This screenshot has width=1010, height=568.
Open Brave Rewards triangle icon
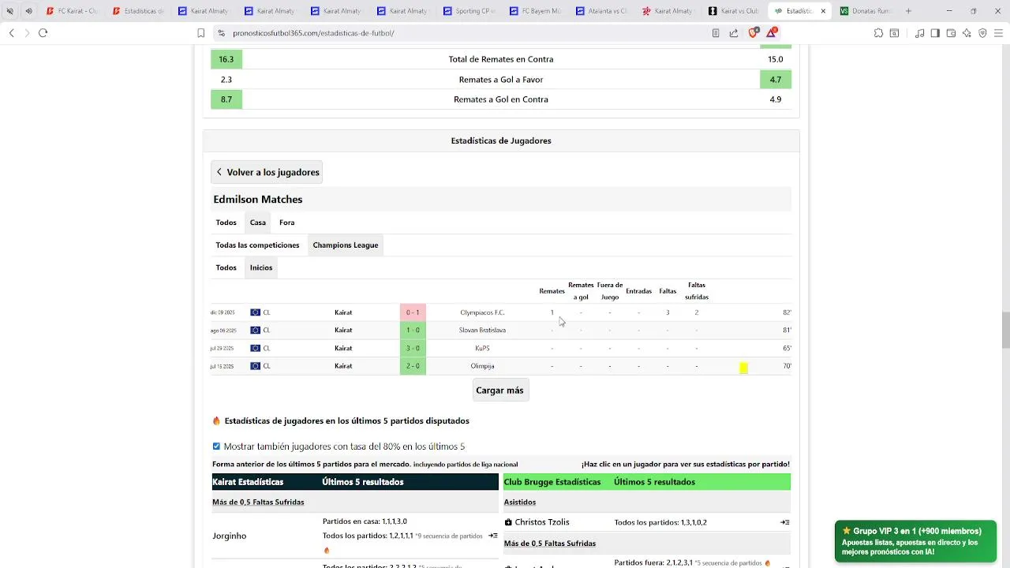tap(772, 32)
